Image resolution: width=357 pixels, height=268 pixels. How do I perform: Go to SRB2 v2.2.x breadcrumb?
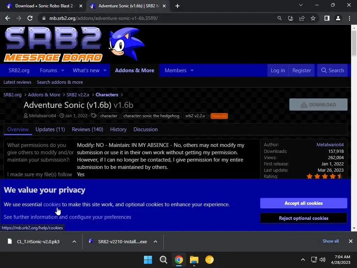tap(78, 95)
